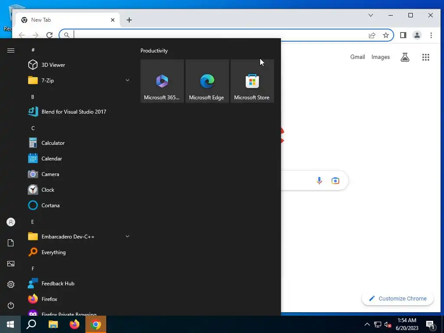Open 3D Viewer from Start menu
The height and width of the screenshot is (333, 444).
[x=79, y=65]
